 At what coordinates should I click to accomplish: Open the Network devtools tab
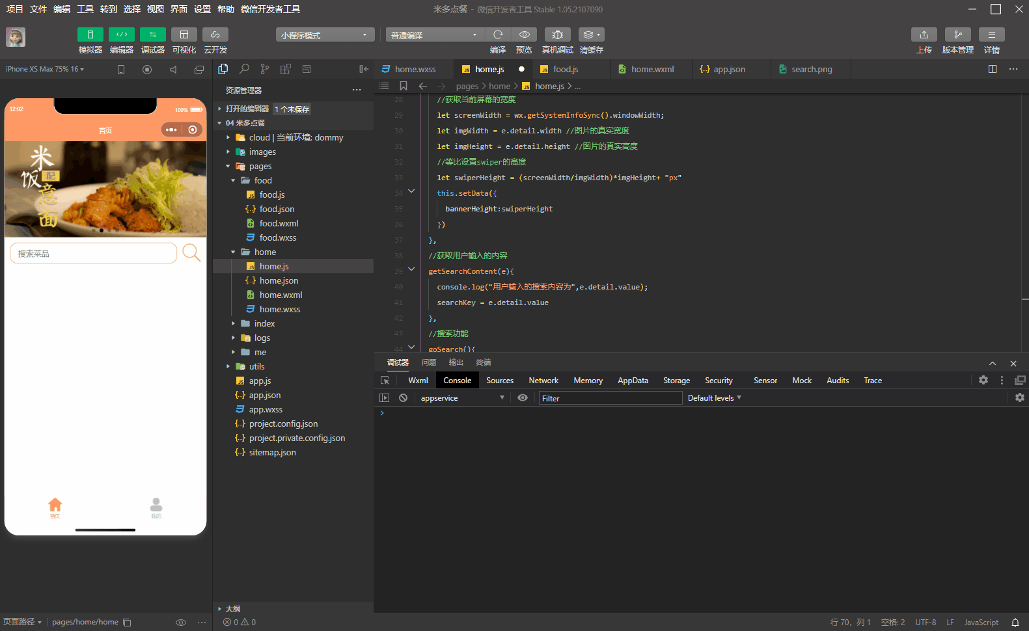(x=543, y=381)
